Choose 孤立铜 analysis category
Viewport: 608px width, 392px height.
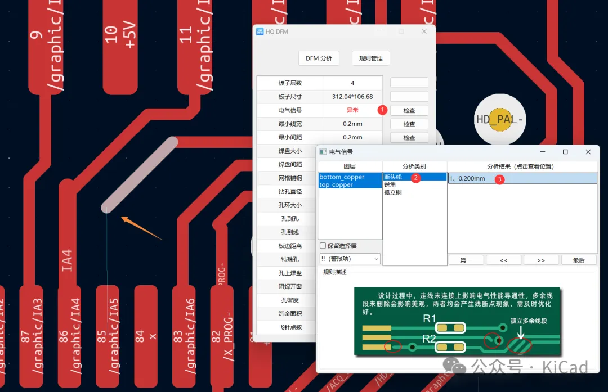click(392, 192)
